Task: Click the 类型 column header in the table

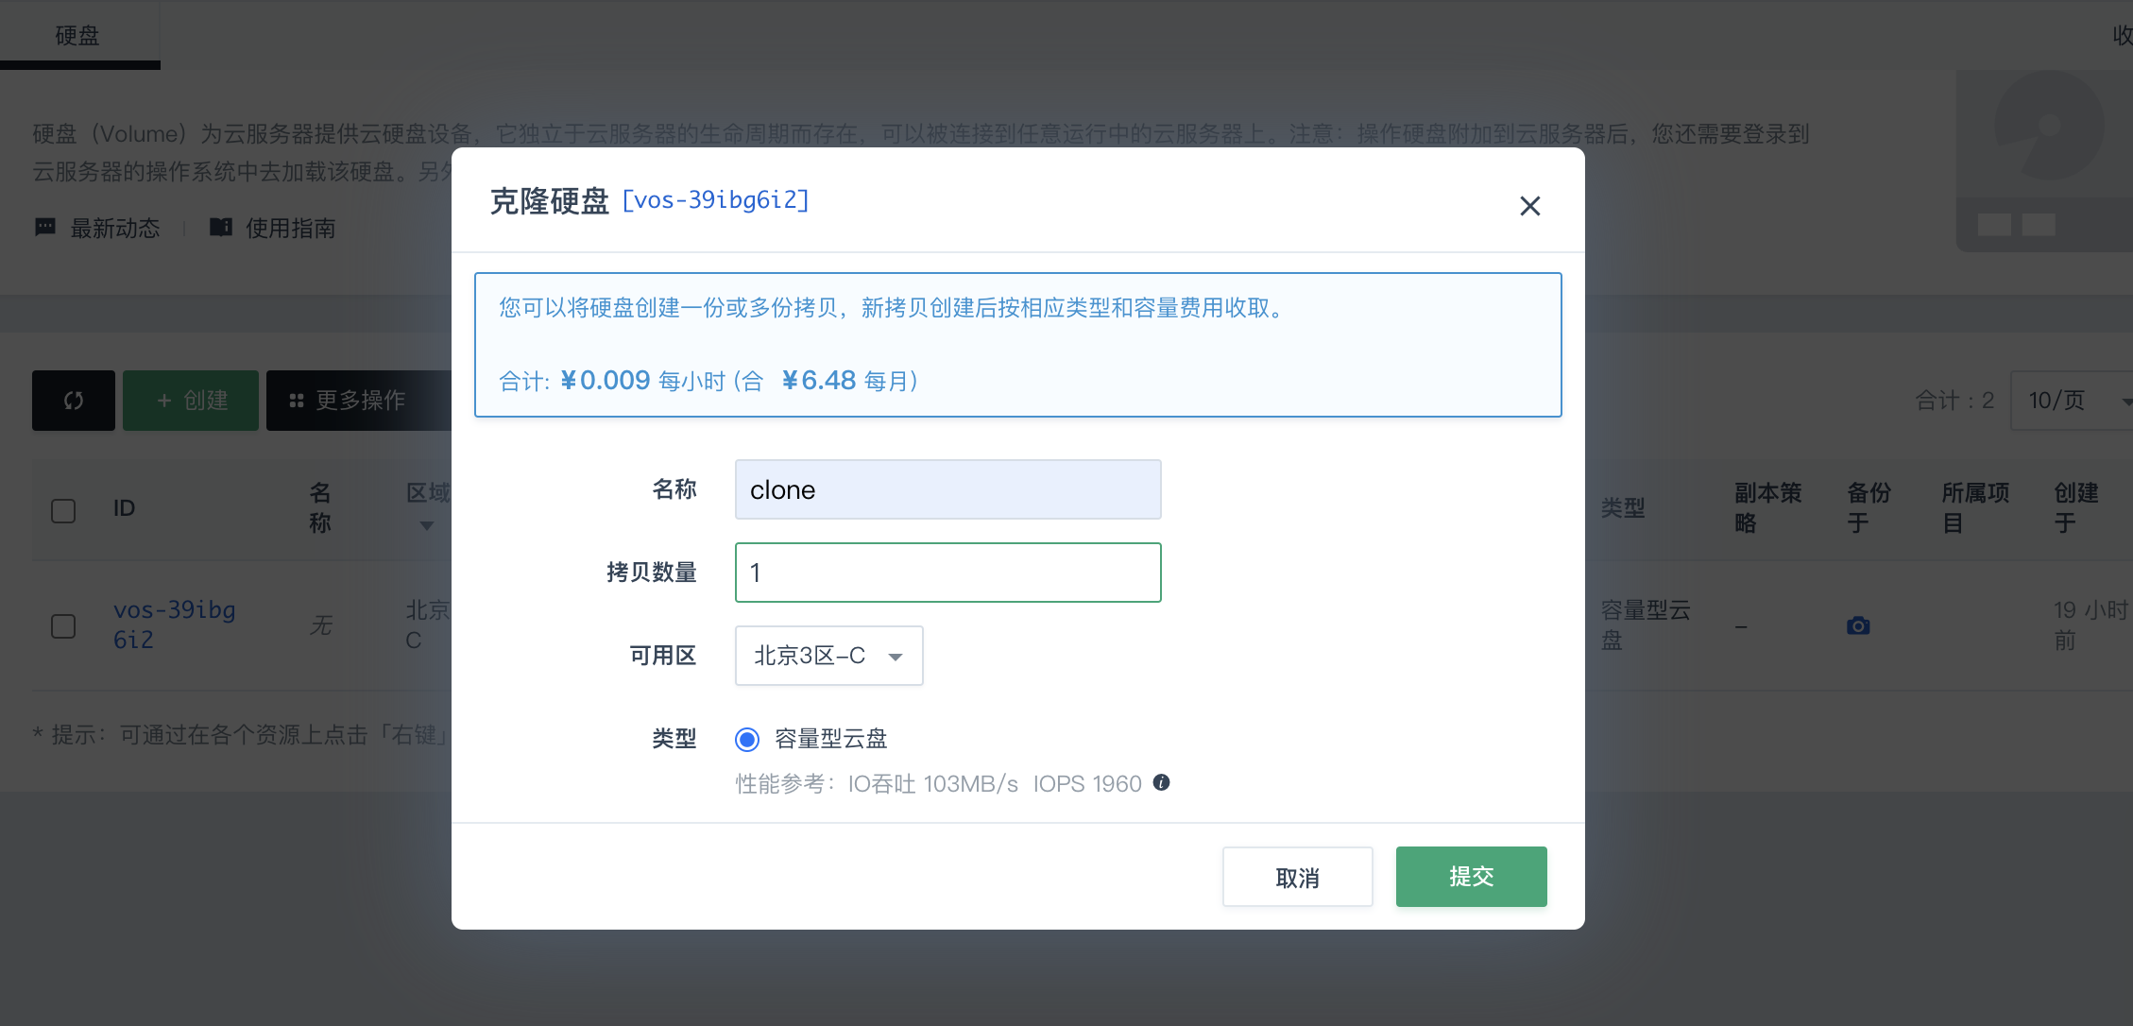Action: coord(1623,508)
